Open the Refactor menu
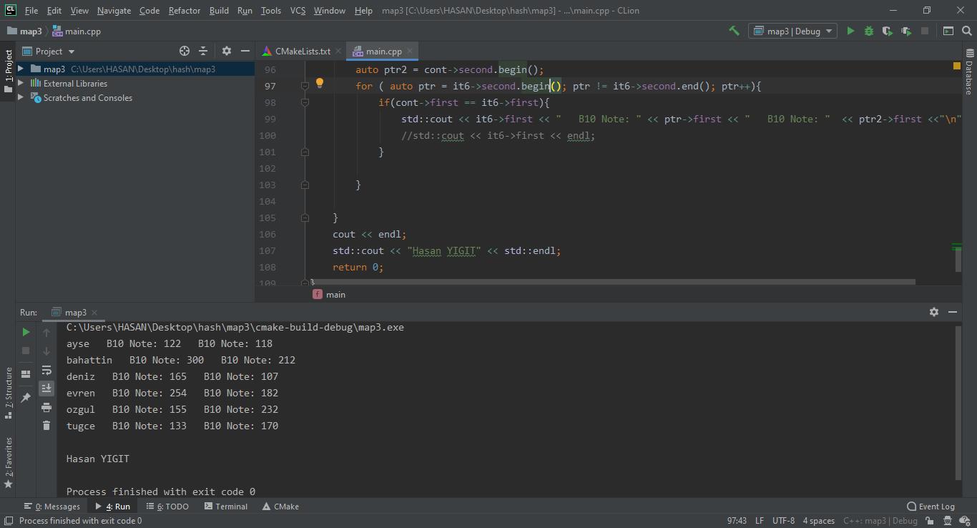The image size is (977, 528). [x=184, y=10]
